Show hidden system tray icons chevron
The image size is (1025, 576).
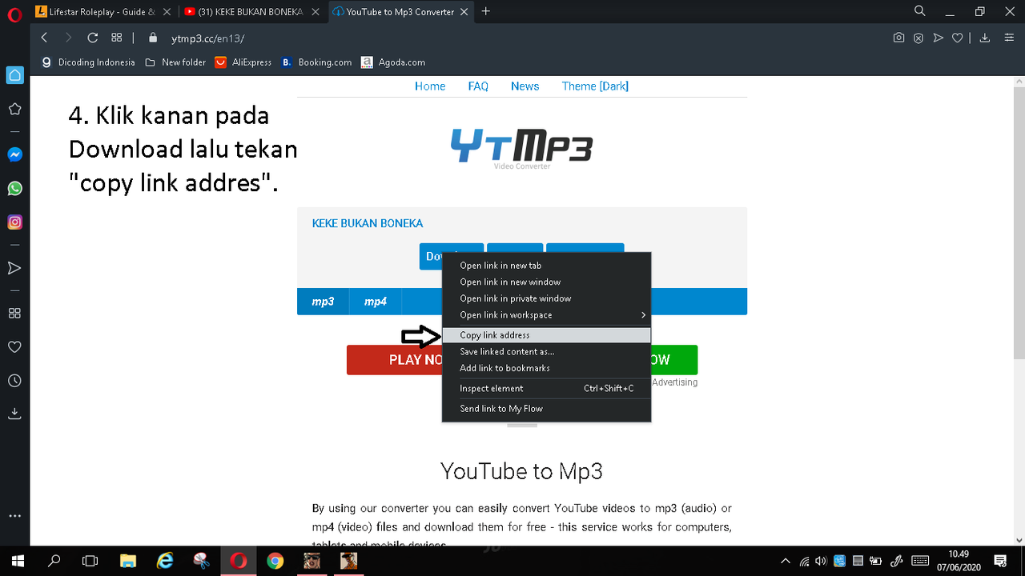(786, 561)
